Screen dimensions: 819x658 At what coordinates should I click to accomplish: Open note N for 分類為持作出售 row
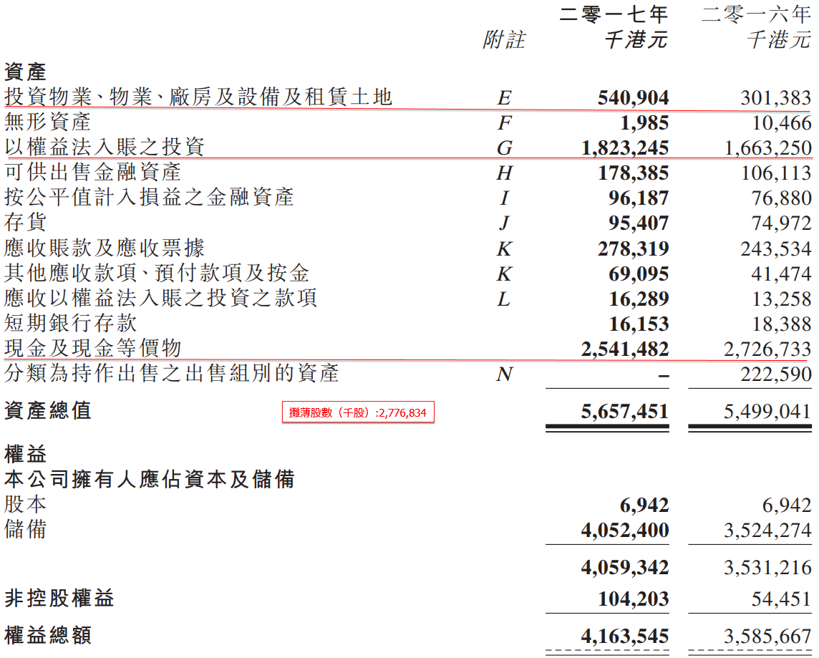tap(505, 374)
